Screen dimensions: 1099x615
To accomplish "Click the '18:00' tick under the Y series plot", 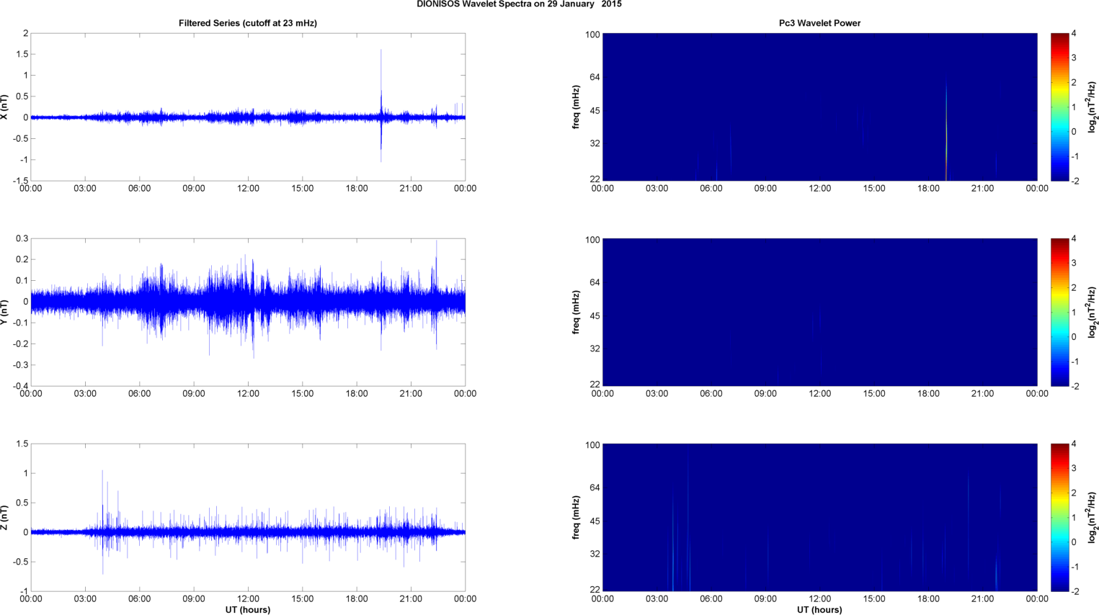I will pyautogui.click(x=357, y=394).
